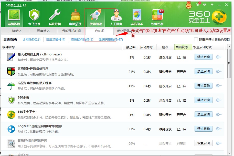Sort by the 当前状态 column header

pos(183,47)
